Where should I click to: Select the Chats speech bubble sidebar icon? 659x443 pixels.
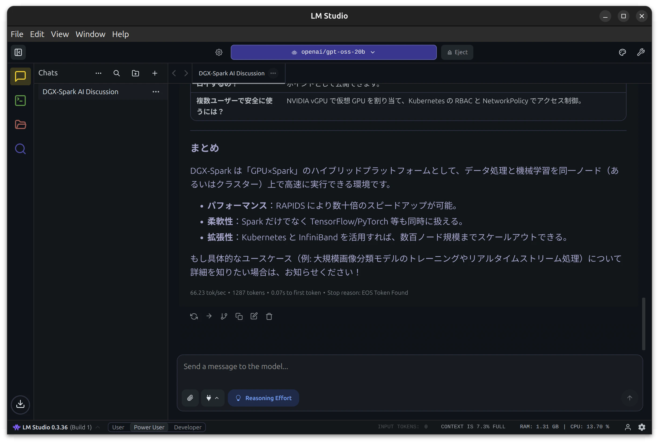[20, 76]
